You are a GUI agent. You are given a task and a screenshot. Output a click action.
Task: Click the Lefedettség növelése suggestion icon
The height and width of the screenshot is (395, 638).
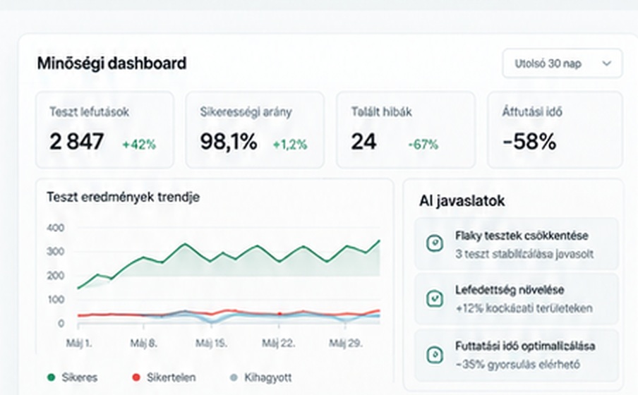pyautogui.click(x=435, y=298)
